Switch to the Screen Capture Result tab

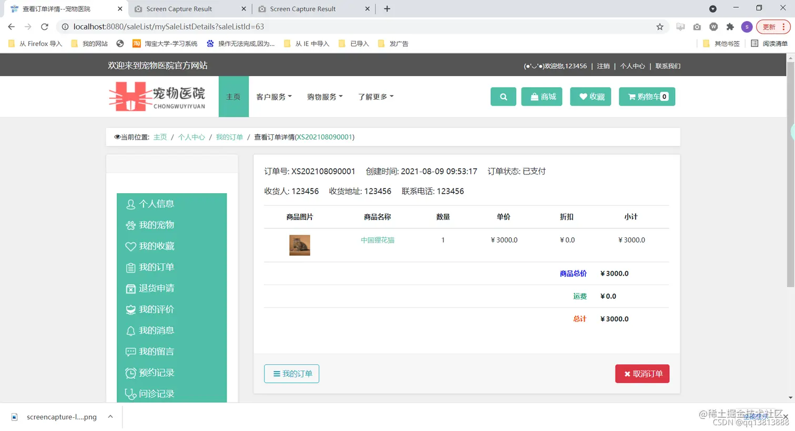tap(181, 9)
